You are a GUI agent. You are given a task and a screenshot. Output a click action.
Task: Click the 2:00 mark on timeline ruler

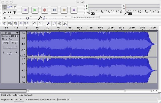click(x=111, y=28)
